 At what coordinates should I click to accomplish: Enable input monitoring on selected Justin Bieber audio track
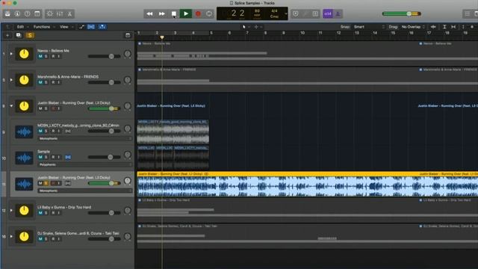[59, 183]
